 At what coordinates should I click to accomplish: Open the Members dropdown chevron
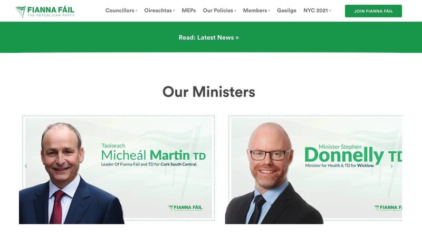pos(269,11)
